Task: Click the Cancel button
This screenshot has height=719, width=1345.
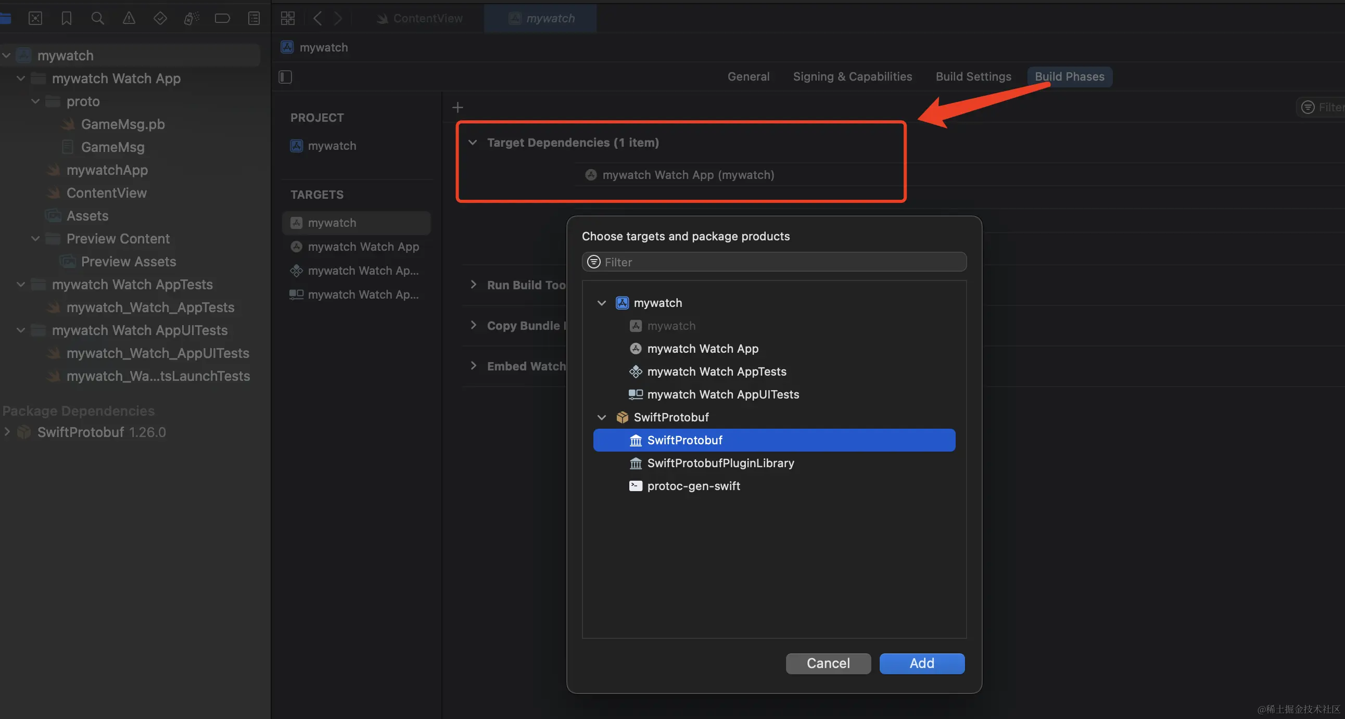Action: (828, 663)
